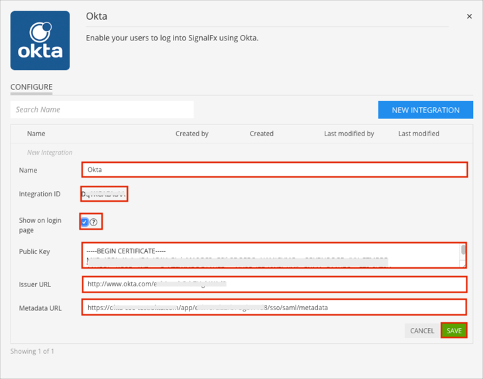Screen dimensions: 483x379
Task: Select the Integration ID value
Action: (104, 194)
